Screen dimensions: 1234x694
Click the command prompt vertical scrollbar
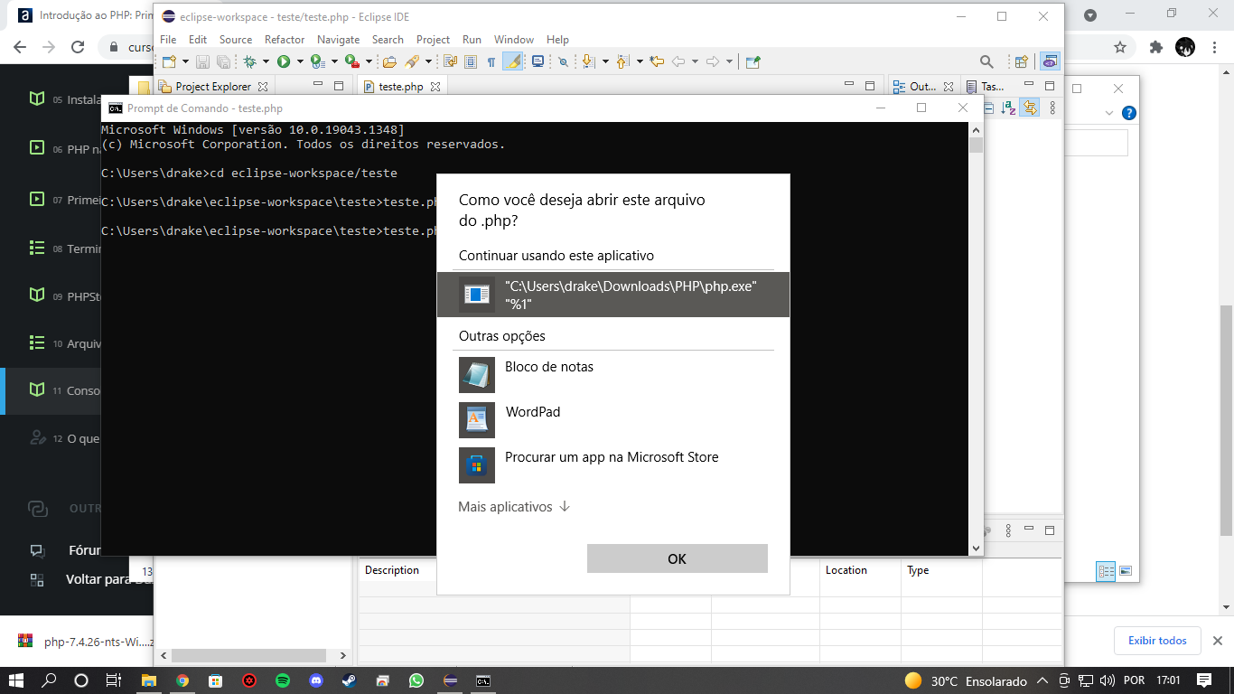click(x=976, y=340)
